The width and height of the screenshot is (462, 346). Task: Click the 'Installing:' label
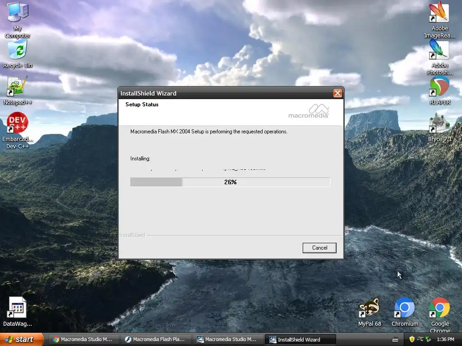click(x=140, y=159)
